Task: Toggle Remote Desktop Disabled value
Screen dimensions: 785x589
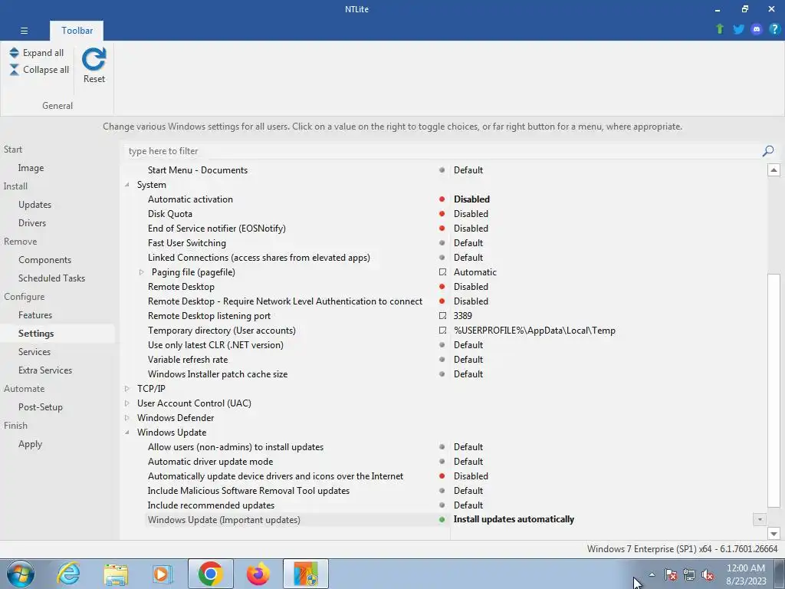Action: tap(471, 287)
